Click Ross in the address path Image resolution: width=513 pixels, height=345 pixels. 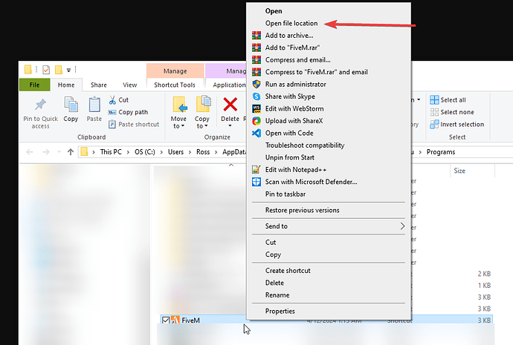203,152
